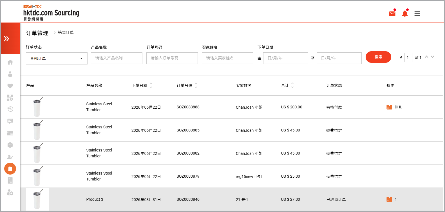The width and height of the screenshot is (445, 212).
Task: Click the 订单状态 column header
Action: pyautogui.click(x=334, y=86)
